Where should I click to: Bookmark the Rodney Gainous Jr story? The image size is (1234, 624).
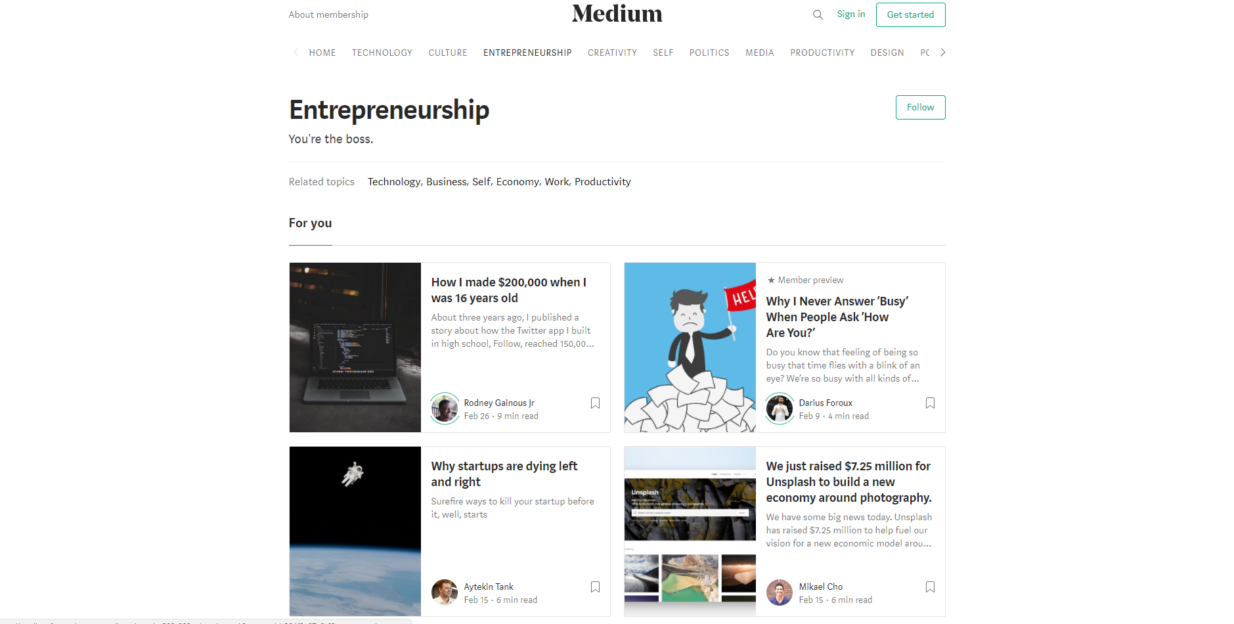coord(595,403)
